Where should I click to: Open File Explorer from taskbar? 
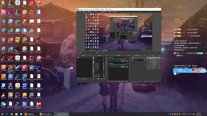[x=12, y=114]
